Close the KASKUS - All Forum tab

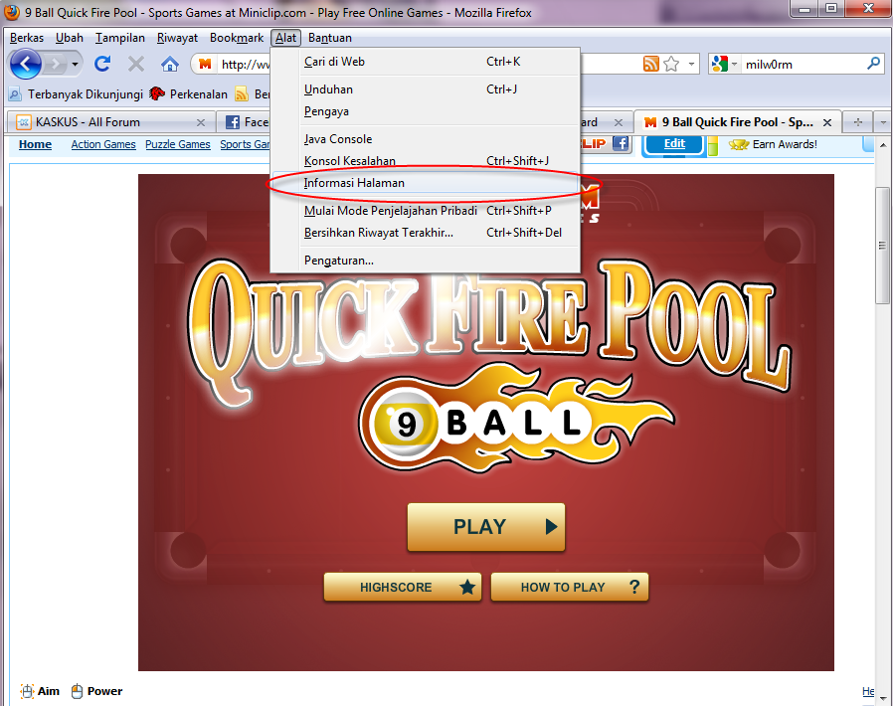(201, 122)
